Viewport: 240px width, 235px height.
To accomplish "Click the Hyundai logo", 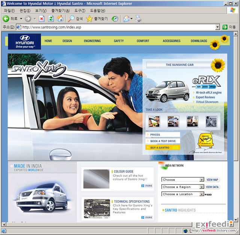I will tap(24, 42).
